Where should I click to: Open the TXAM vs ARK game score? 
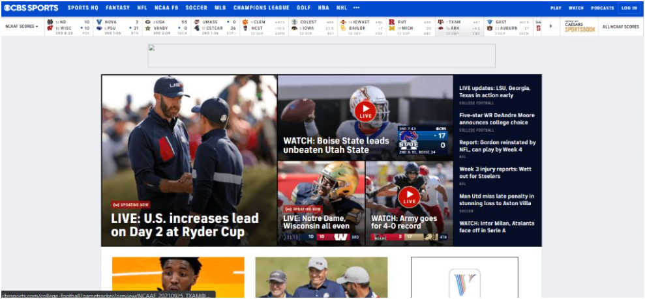pos(459,27)
